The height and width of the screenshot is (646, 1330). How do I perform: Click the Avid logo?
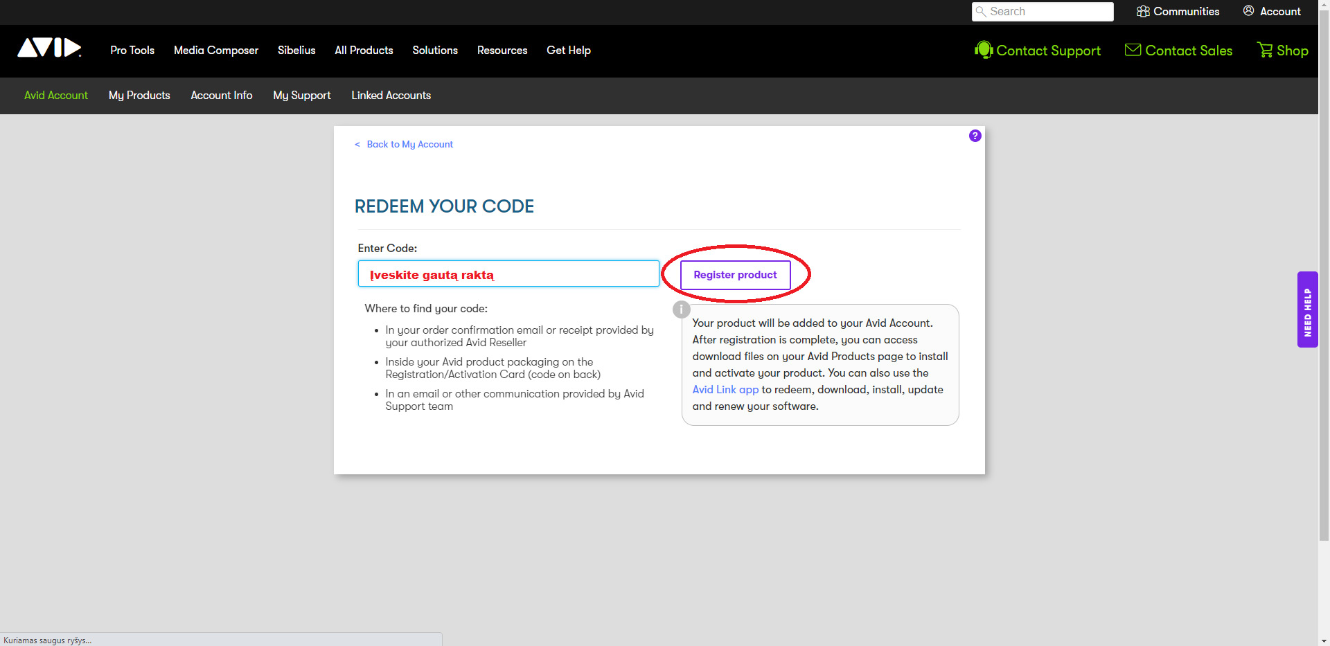[x=49, y=48]
